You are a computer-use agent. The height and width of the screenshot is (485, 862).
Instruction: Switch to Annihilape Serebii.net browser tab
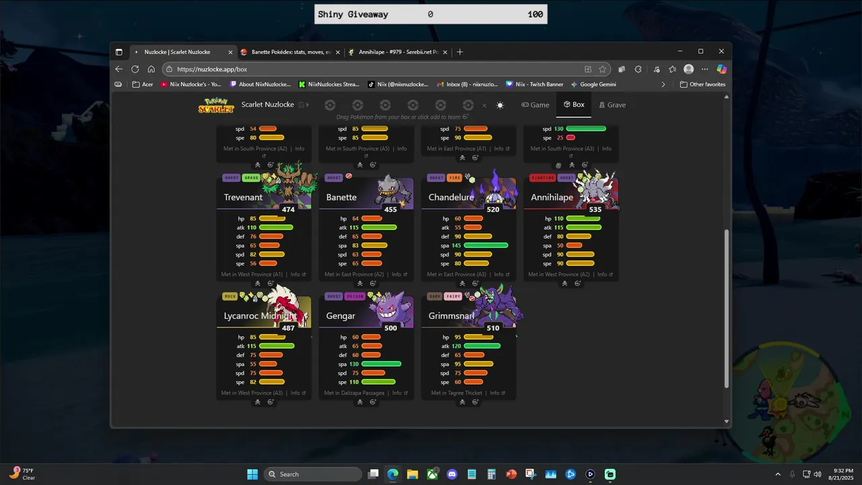click(x=397, y=52)
